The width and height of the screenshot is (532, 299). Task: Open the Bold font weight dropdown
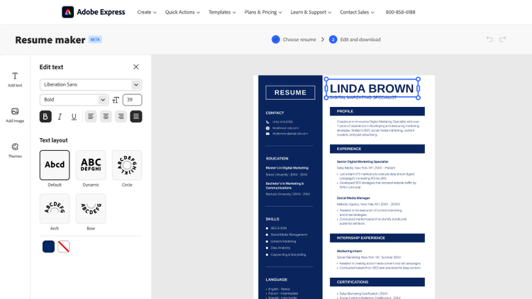pyautogui.click(x=74, y=100)
